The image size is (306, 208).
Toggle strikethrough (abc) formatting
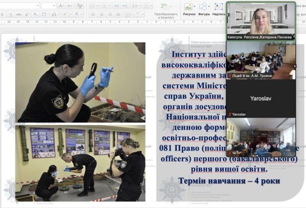[19, 14]
